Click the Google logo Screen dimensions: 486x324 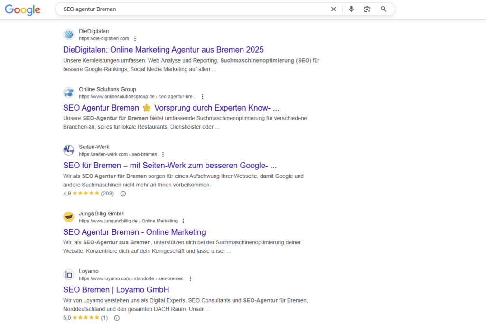23,9
